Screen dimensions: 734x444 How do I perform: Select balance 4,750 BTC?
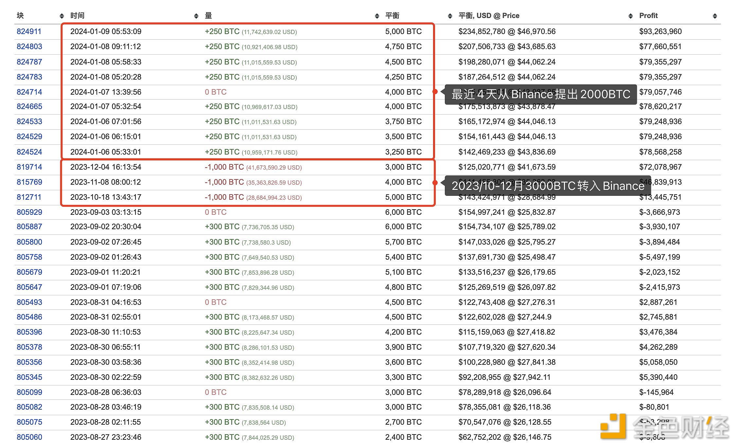click(x=403, y=46)
